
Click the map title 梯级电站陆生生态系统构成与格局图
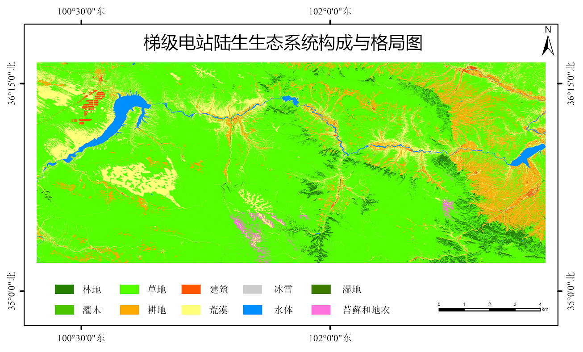[x=283, y=43]
